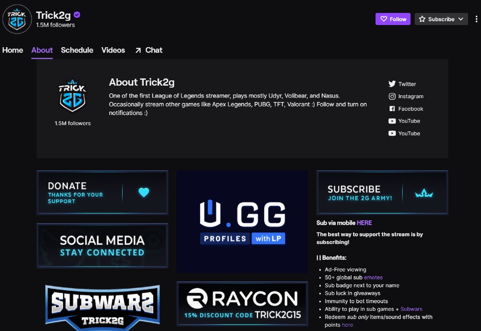Image resolution: width=481 pixels, height=331 pixels.
Task: Open the three-dot more options menu
Action: 476,19
